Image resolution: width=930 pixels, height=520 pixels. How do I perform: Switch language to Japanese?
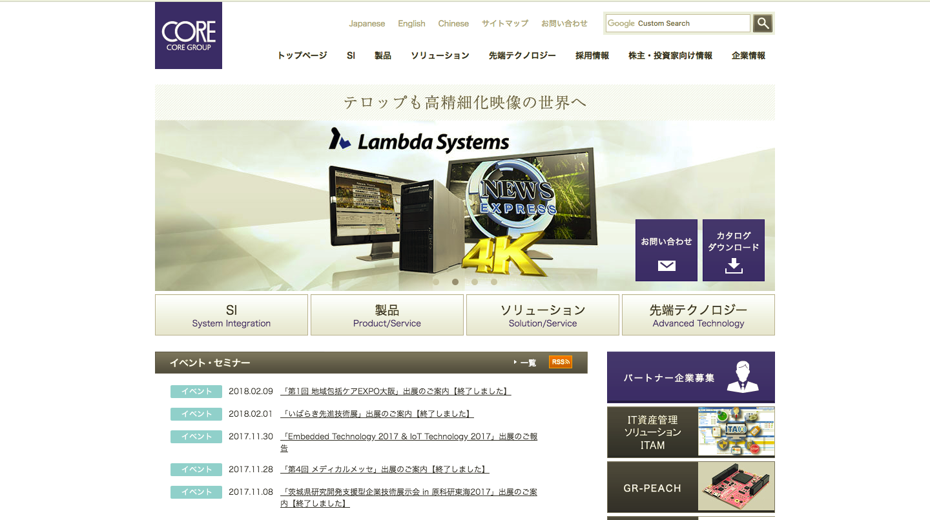point(367,23)
